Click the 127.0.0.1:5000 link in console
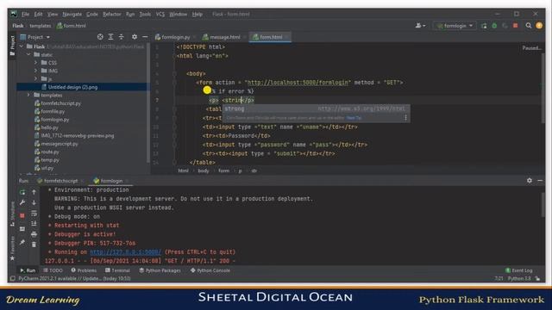Image resolution: width=552 pixels, height=310 pixels. 125,252
